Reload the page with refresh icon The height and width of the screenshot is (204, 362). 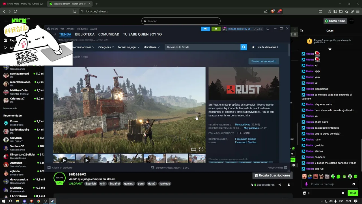(x=15, y=11)
